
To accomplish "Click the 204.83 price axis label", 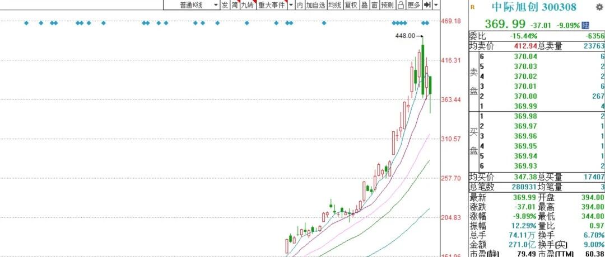I will 450,217.
